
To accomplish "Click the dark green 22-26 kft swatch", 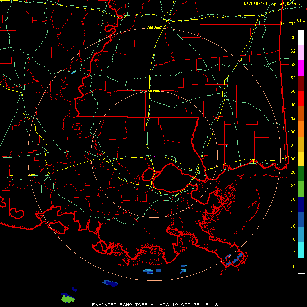I will [x=301, y=174].
